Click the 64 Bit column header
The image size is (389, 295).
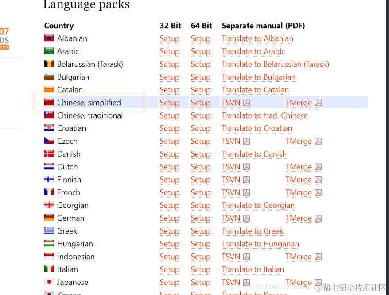coord(202,26)
